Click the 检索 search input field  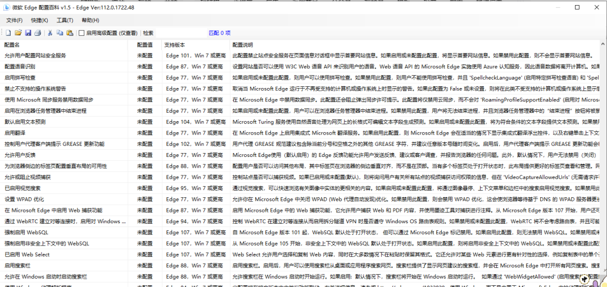point(180,33)
